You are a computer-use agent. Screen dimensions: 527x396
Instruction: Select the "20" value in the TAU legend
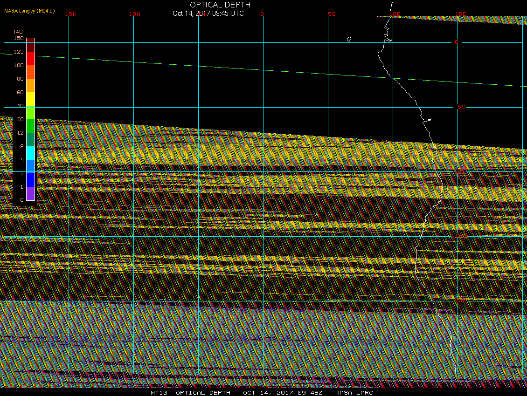[x=20, y=119]
